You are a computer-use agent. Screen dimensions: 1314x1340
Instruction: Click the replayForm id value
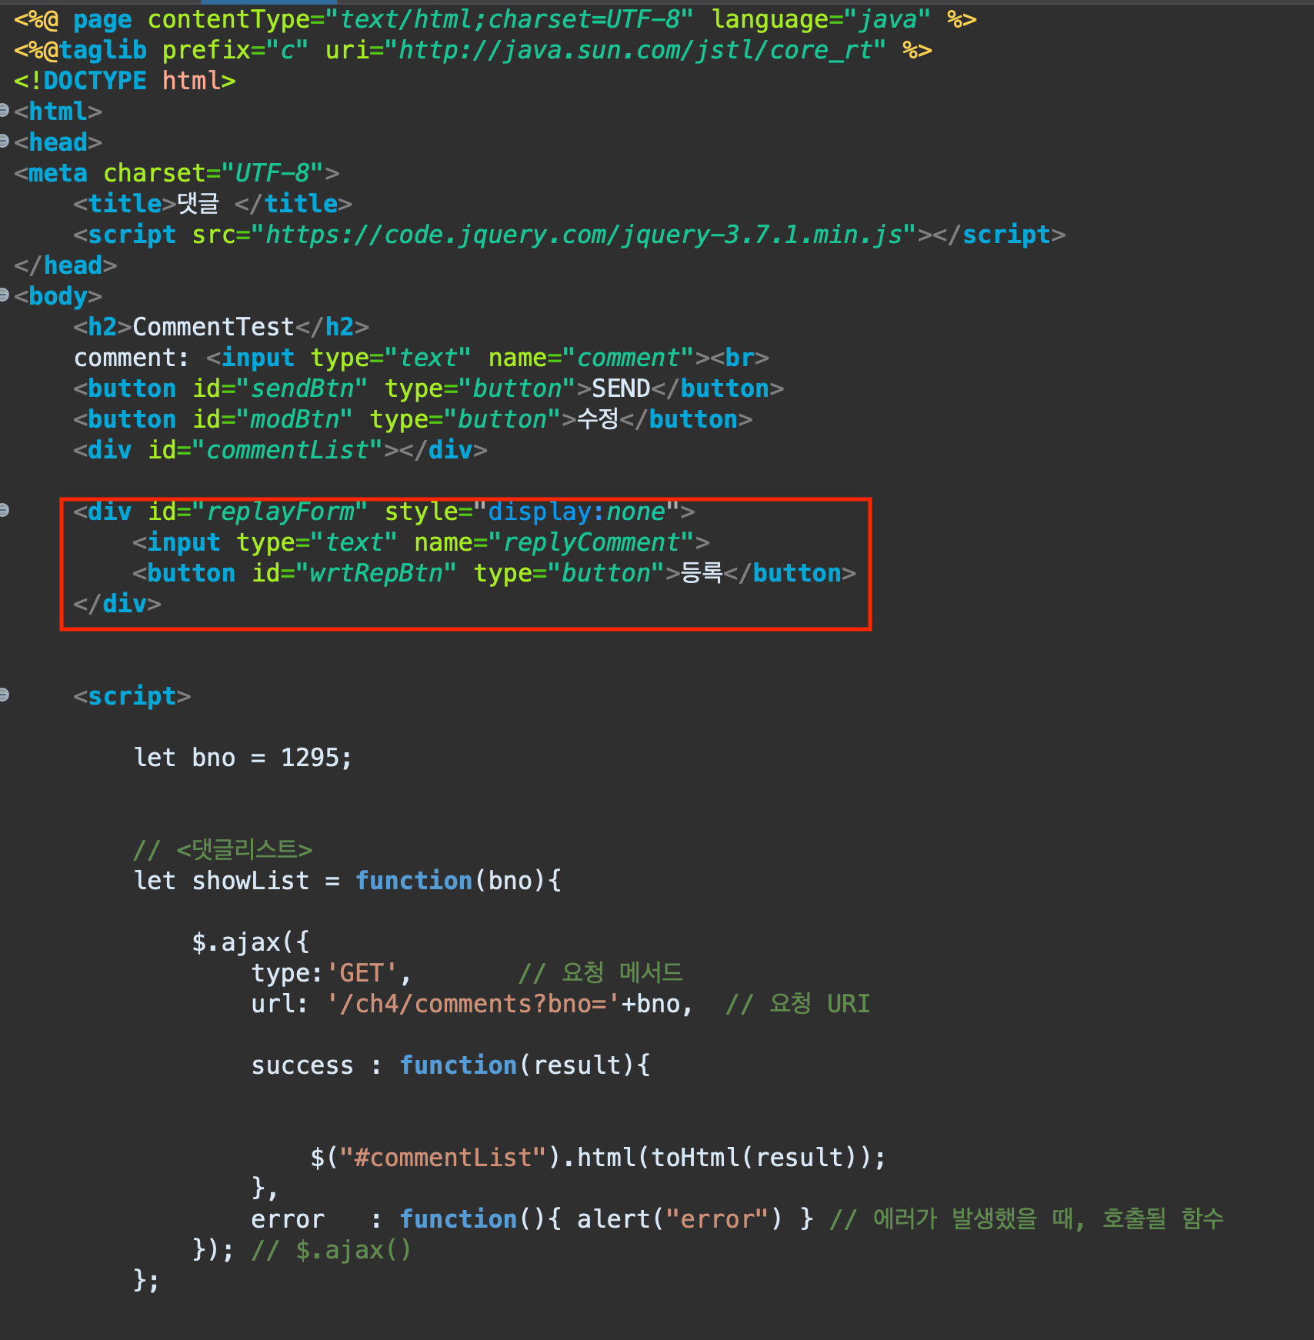pyautogui.click(x=280, y=512)
